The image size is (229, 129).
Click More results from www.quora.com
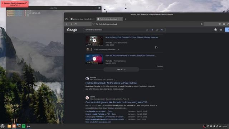[98, 122]
